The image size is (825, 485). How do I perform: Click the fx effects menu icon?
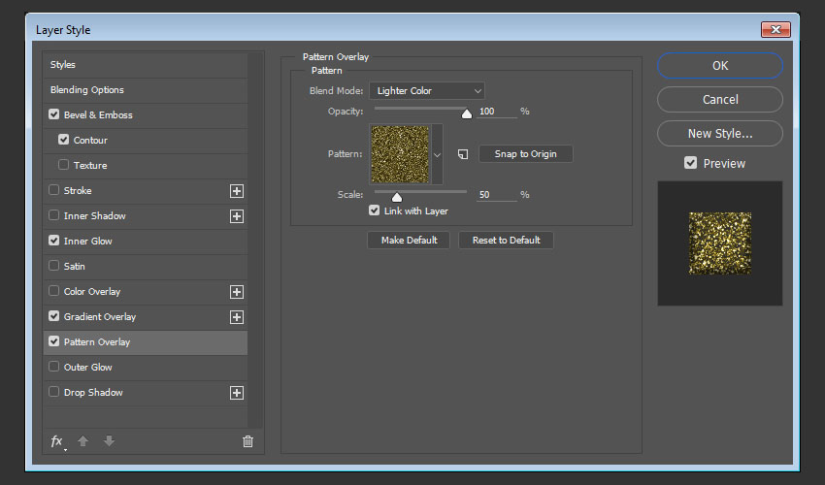tap(57, 441)
